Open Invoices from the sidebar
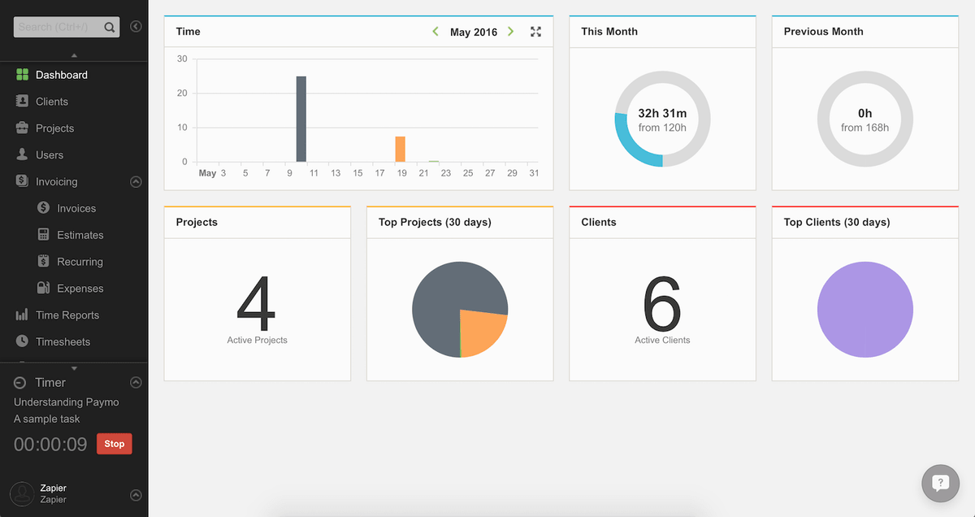Viewport: 975px width, 517px height. [76, 209]
